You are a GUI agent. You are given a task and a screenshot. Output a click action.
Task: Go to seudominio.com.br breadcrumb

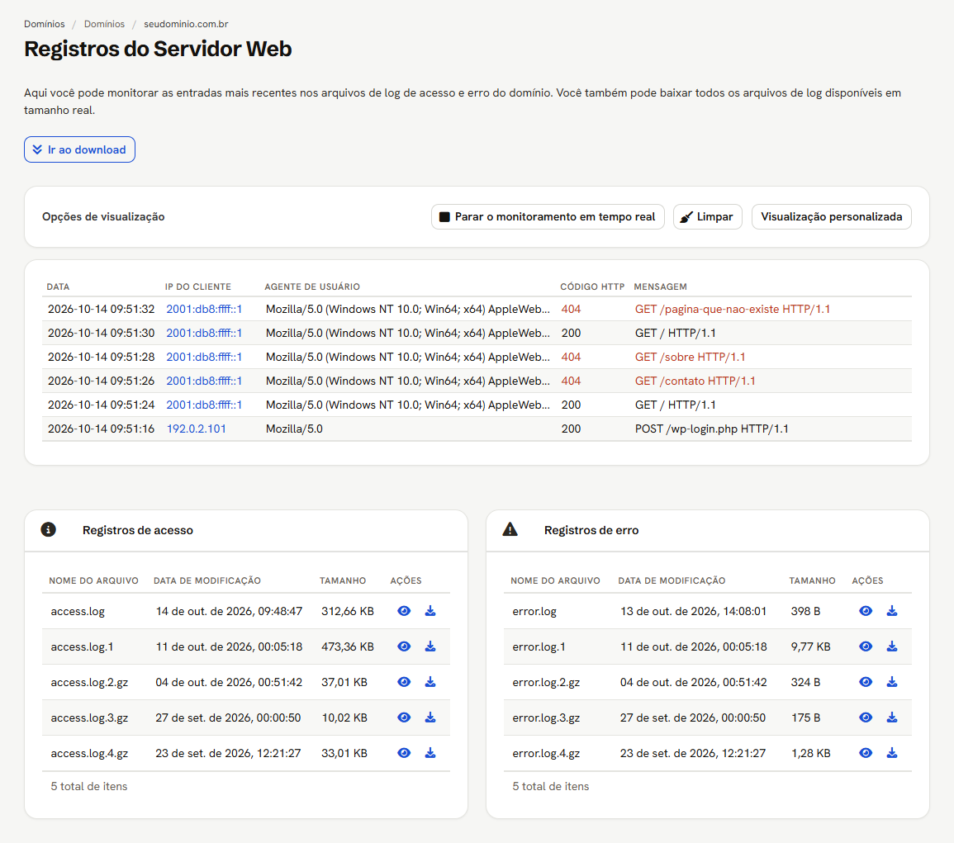pos(186,24)
